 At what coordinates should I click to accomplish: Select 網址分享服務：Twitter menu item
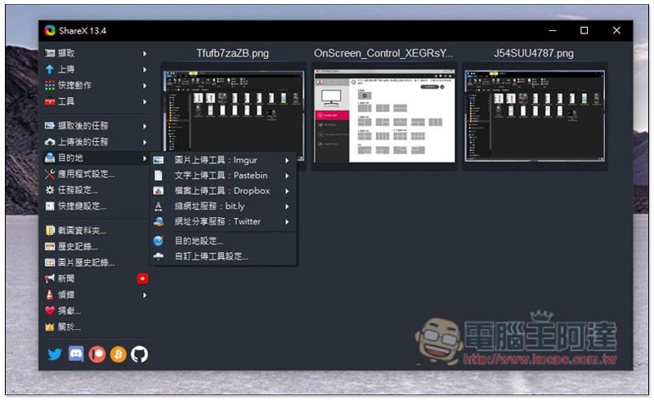223,222
